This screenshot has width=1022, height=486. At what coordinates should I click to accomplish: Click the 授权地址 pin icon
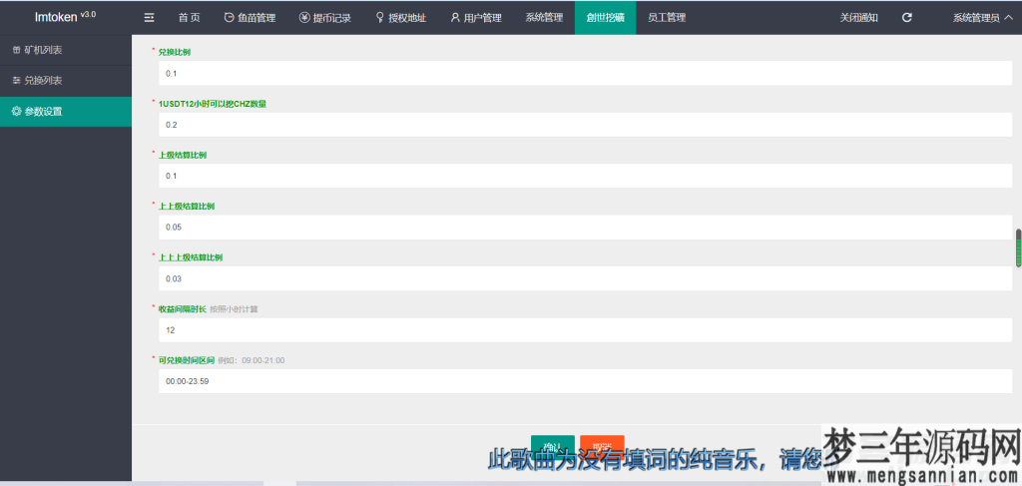[380, 18]
